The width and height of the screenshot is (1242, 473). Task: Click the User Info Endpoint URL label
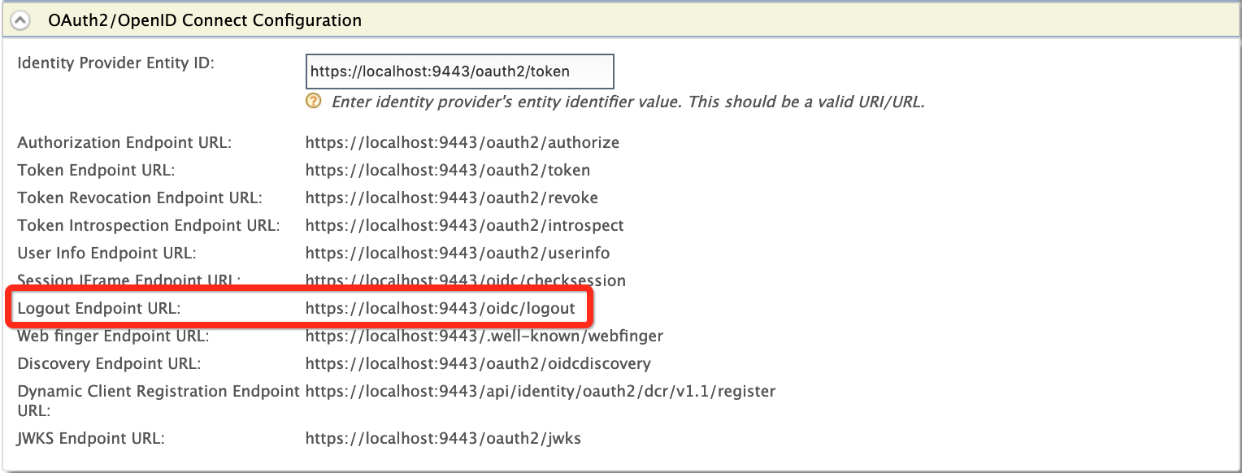pos(106,253)
